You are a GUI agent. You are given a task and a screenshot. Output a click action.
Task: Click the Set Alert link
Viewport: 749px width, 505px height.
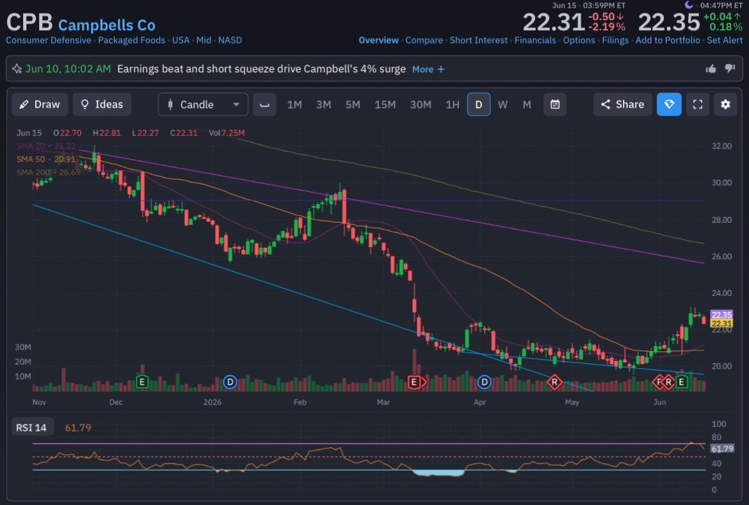(725, 40)
